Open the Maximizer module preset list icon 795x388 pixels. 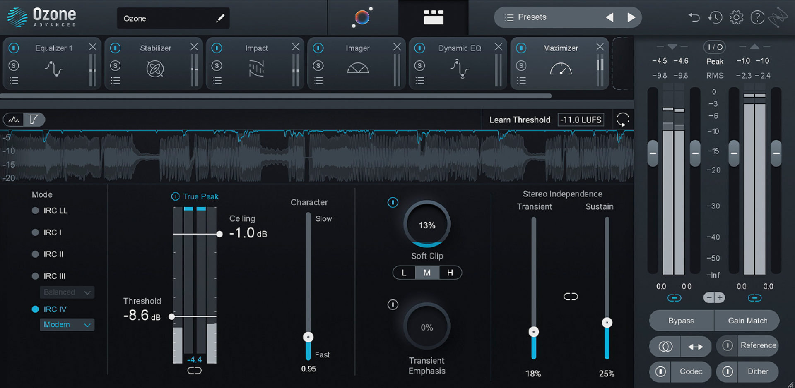pyautogui.click(x=521, y=80)
